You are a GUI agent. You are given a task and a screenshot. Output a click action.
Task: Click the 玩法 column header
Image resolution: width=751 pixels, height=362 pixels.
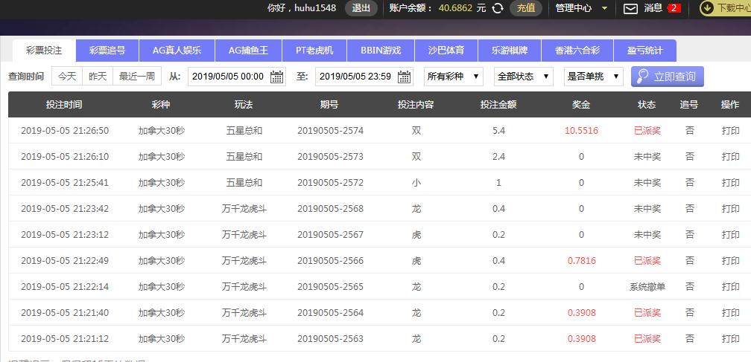[244, 105]
